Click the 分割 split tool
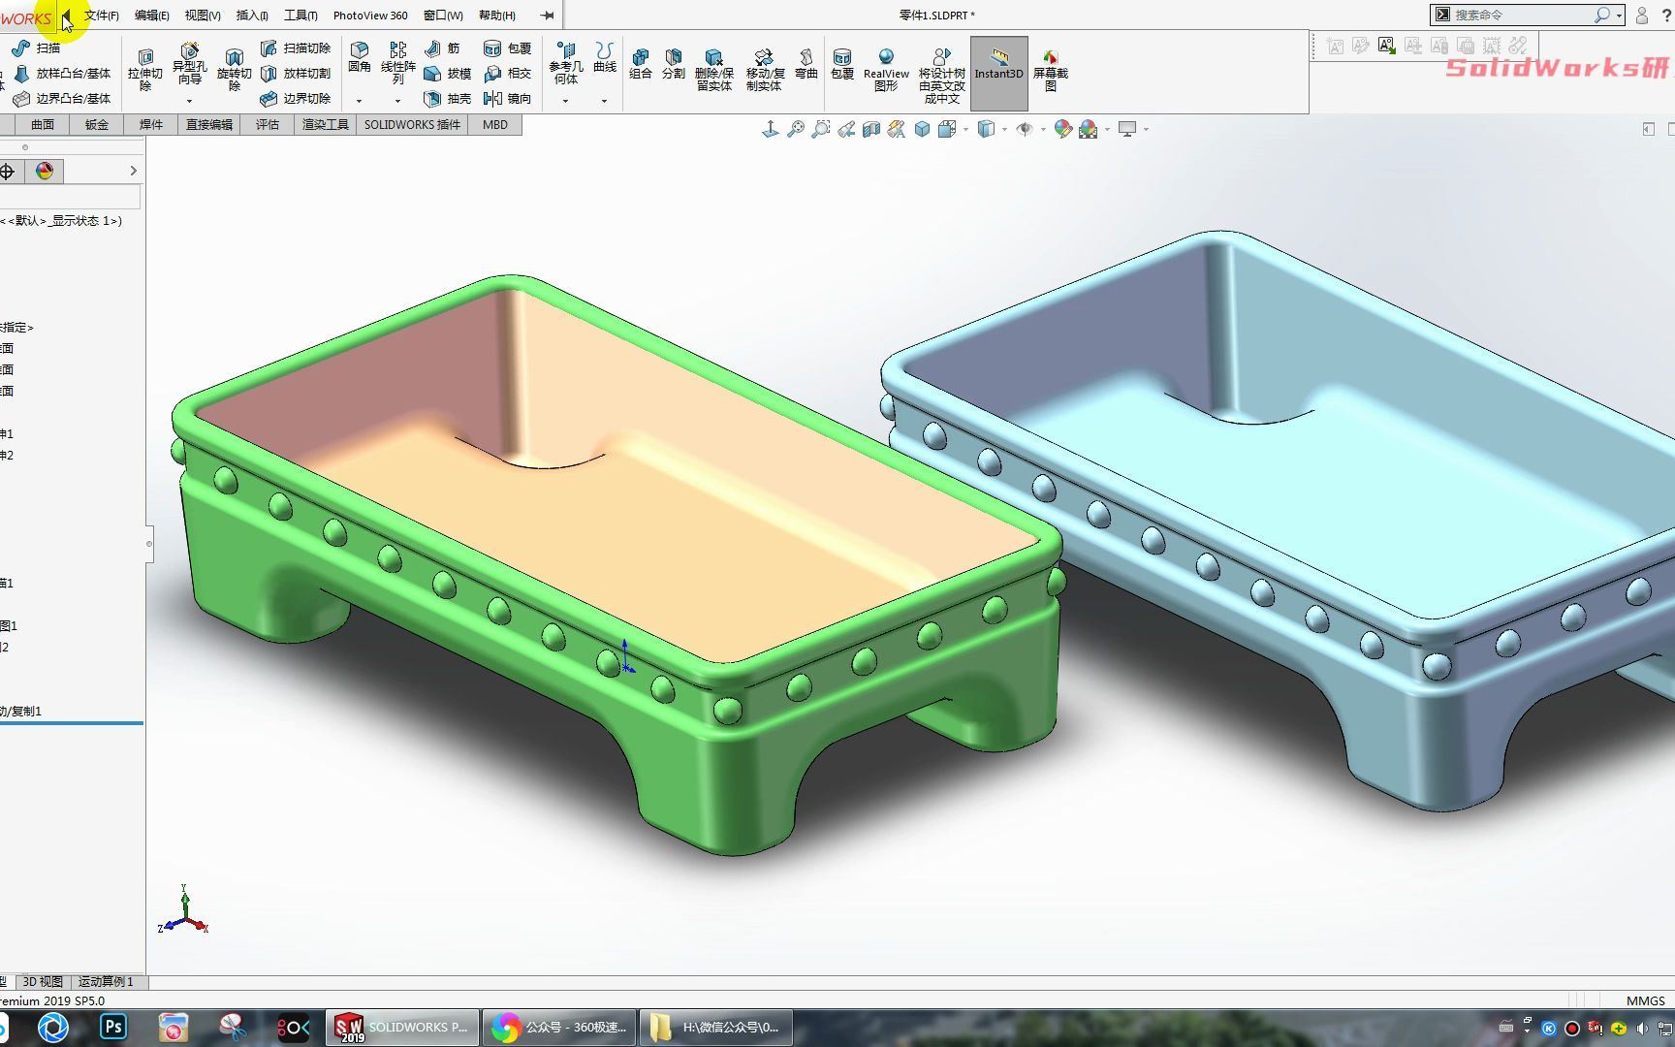This screenshot has height=1047, width=1675. click(x=674, y=63)
